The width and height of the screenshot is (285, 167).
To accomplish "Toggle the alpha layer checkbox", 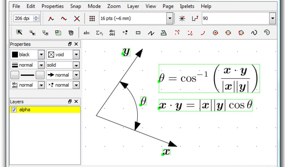I will pyautogui.click(x=14, y=110).
